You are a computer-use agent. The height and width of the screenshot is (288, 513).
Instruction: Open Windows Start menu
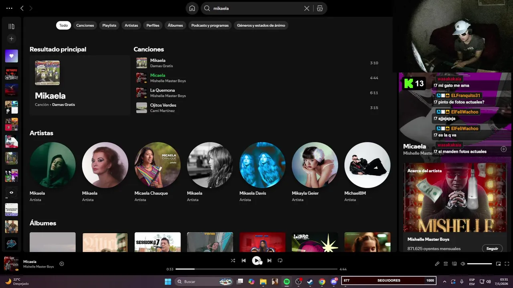(168, 282)
